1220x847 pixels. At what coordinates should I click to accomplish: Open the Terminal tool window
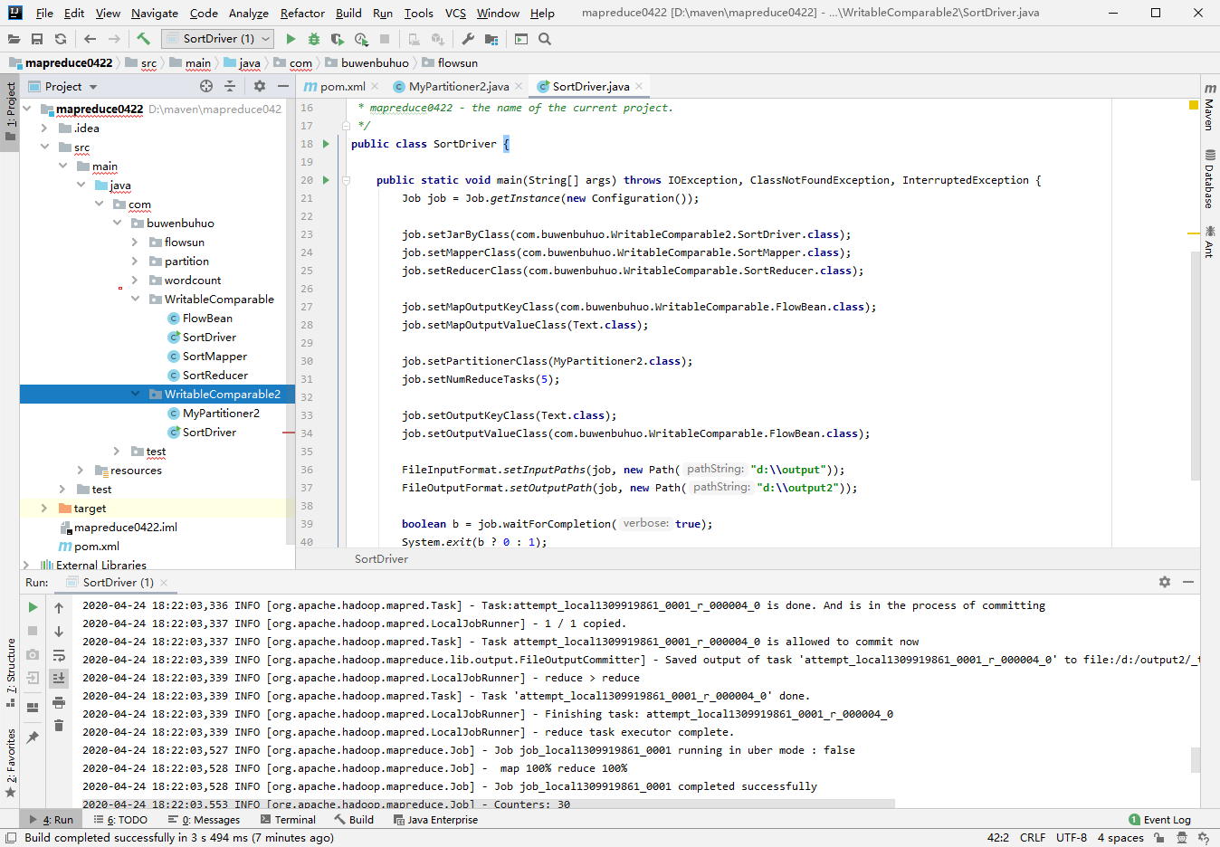point(288,820)
